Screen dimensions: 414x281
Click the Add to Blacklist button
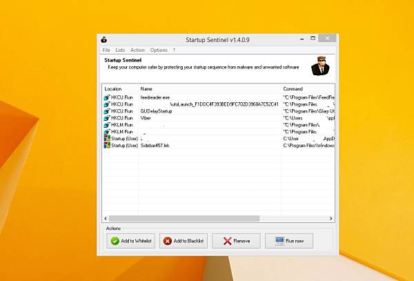coord(184,241)
